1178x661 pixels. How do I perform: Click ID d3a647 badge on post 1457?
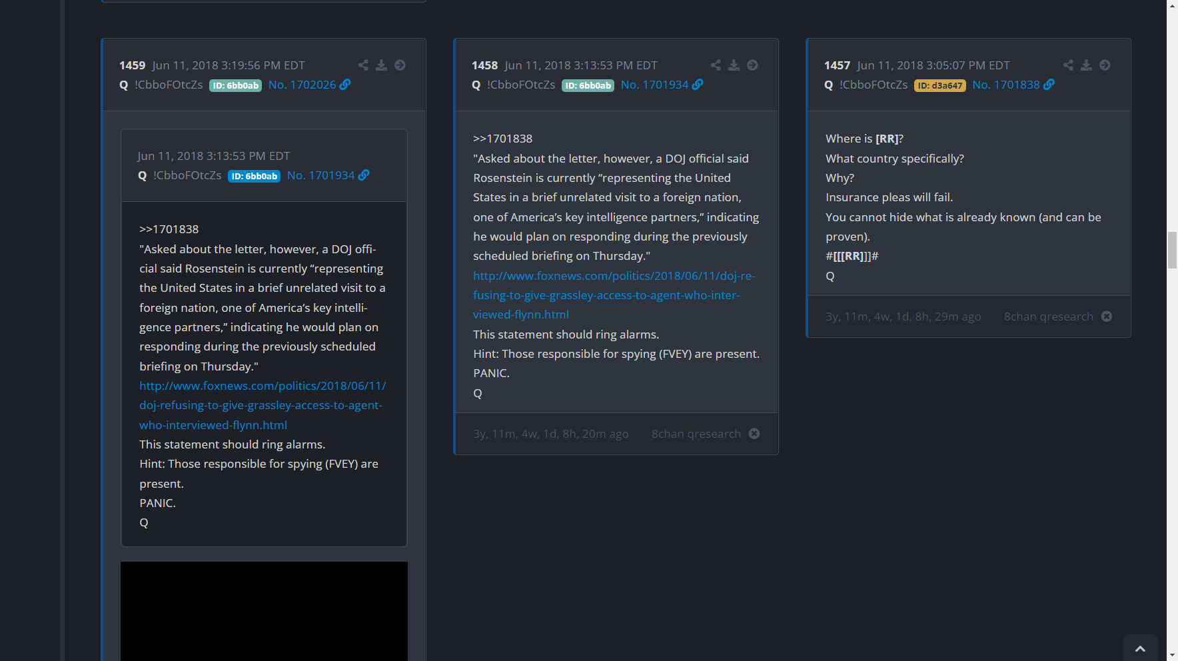click(939, 85)
